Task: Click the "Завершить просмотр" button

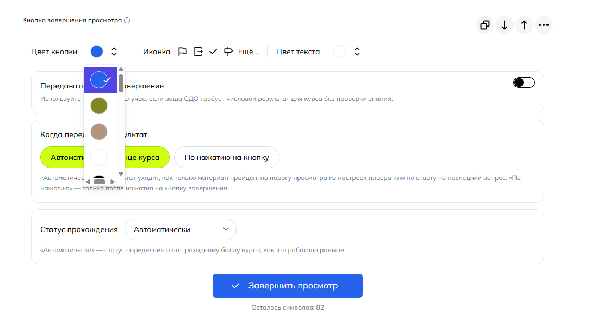Action: pyautogui.click(x=288, y=286)
